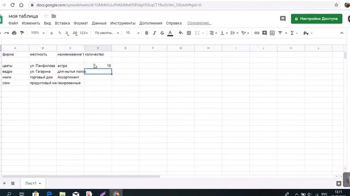Toggle strikethrough formatting
Screen dimensions: 350x196
pyautogui.click(x=162, y=33)
